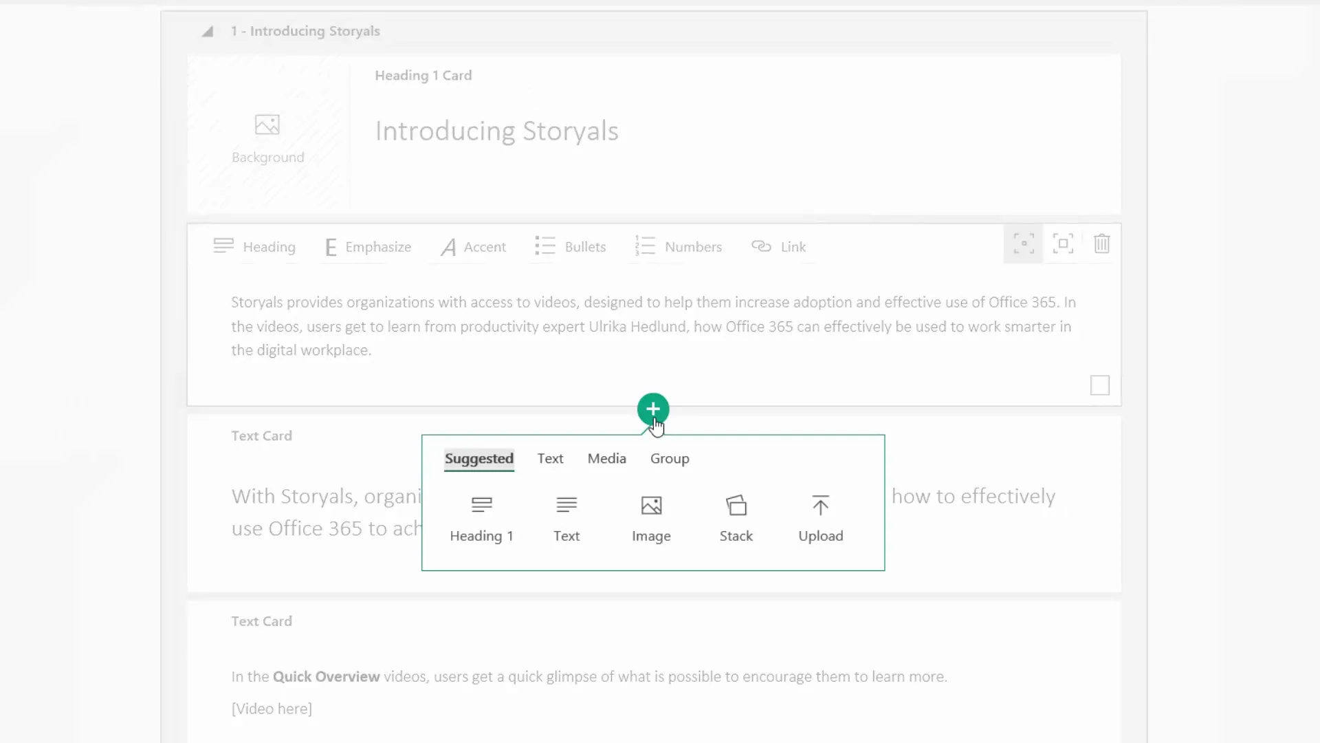This screenshot has width=1320, height=743.
Task: Click the green plus add-card button
Action: 653,409
